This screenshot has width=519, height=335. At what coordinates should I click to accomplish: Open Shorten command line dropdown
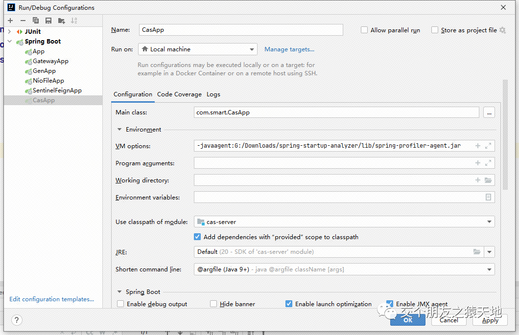tap(344, 269)
